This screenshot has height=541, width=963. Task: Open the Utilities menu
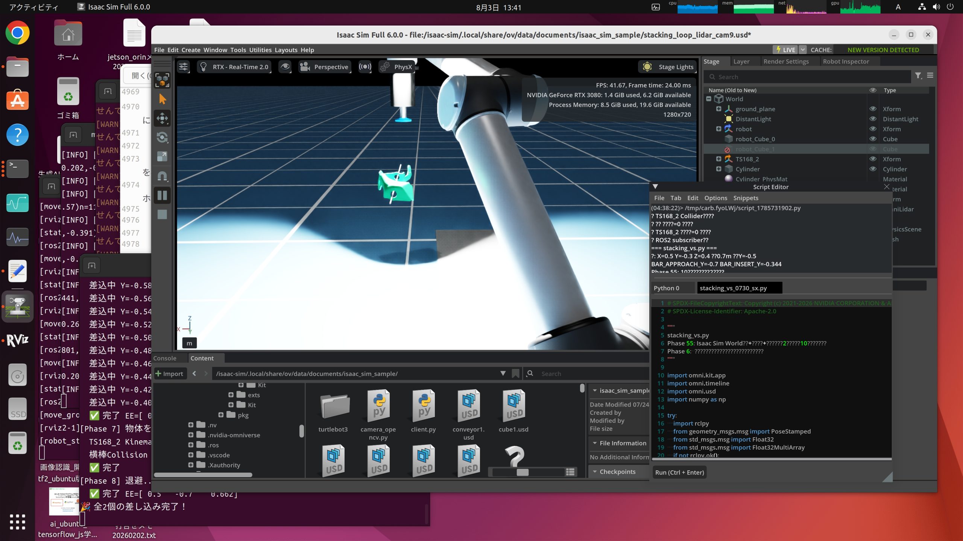260,50
